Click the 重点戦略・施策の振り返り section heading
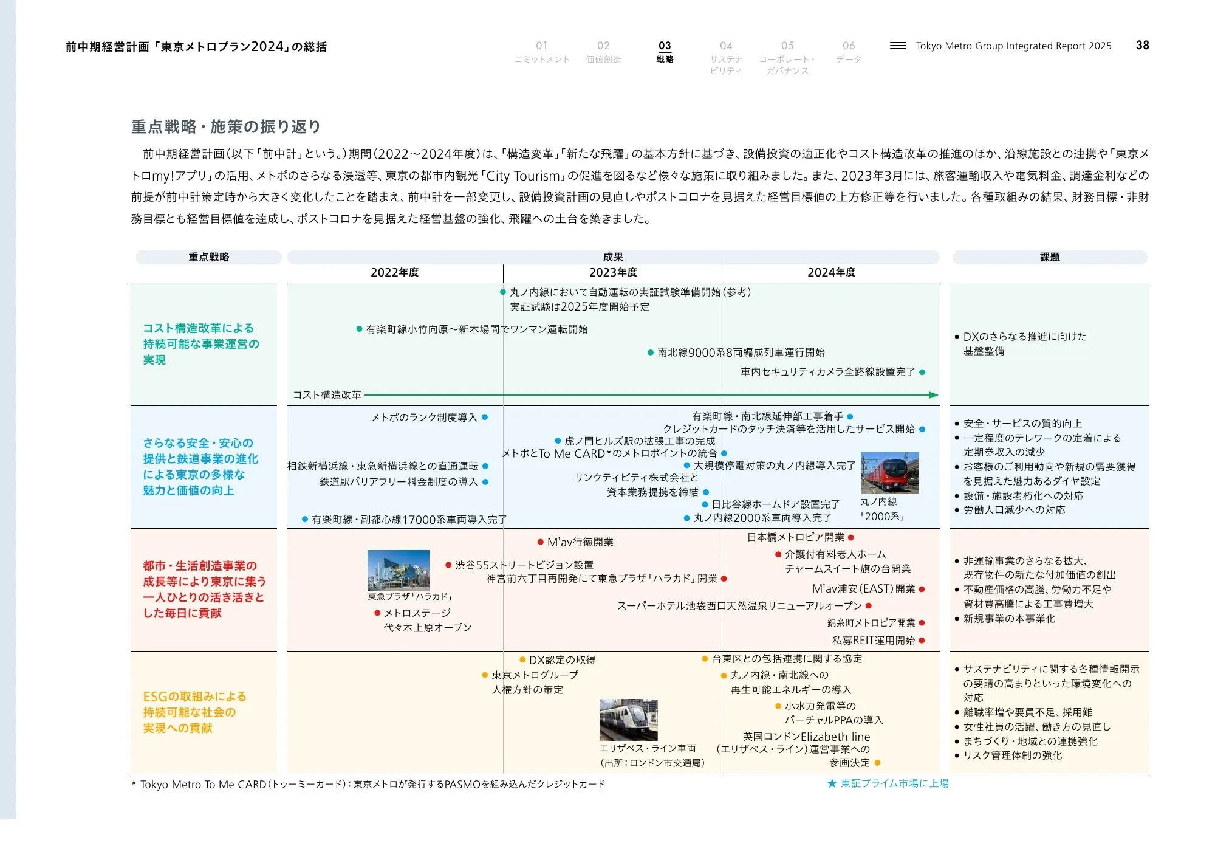The width and height of the screenshot is (1215, 860). coord(226,126)
